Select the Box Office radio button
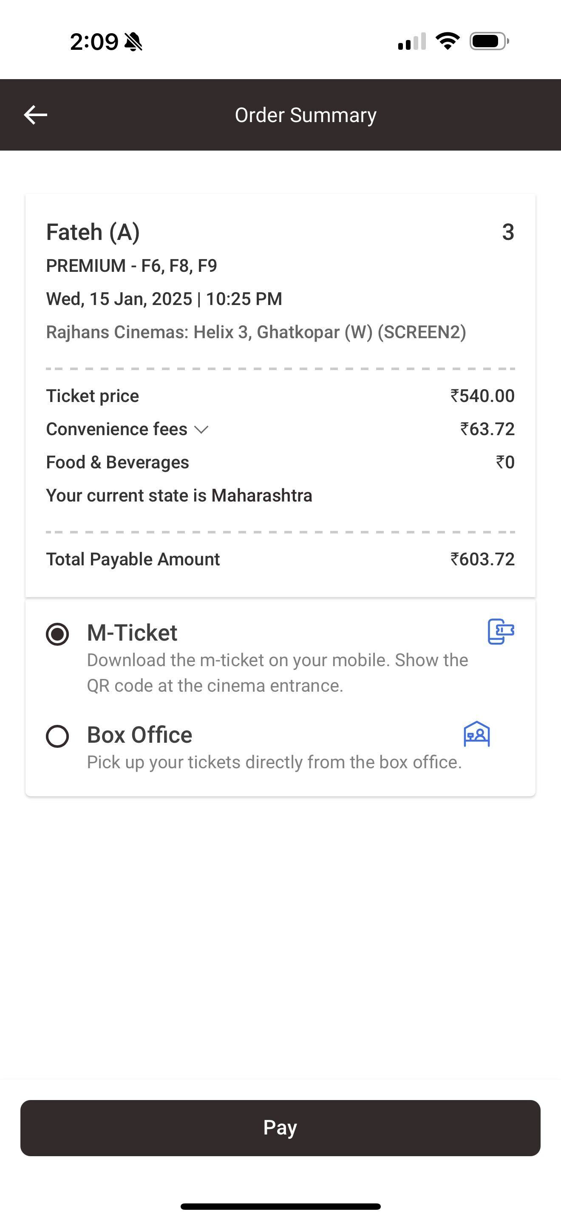Image resolution: width=561 pixels, height=1220 pixels. point(58,736)
